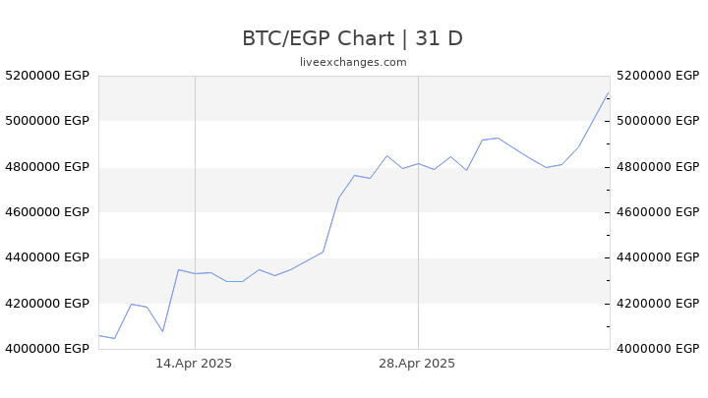Click the 28.Apr 2025 date label
708x398 pixels.
pyautogui.click(x=417, y=364)
